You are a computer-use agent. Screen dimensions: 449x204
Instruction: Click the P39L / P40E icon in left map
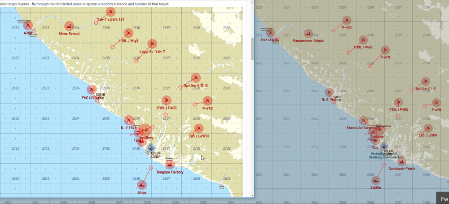coord(167,100)
